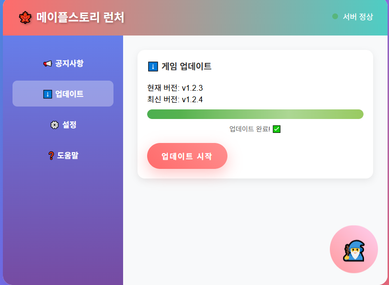Click the maple leaf logo icon

coord(25,18)
